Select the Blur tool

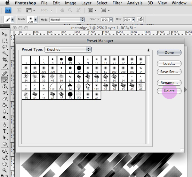pos(5,111)
